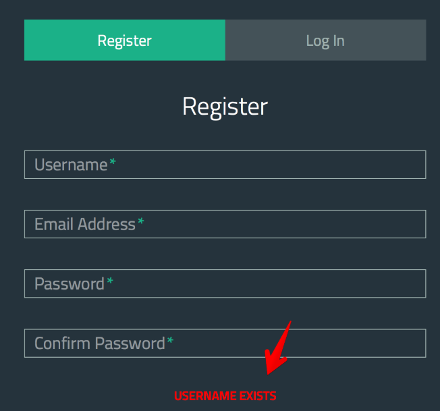The image size is (440, 411).
Task: Switch to the Log In tab
Action: click(325, 40)
